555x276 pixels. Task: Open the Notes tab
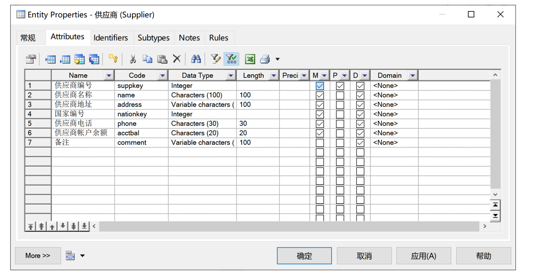(x=189, y=38)
